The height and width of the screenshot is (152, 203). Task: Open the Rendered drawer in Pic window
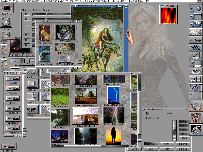[13, 108]
